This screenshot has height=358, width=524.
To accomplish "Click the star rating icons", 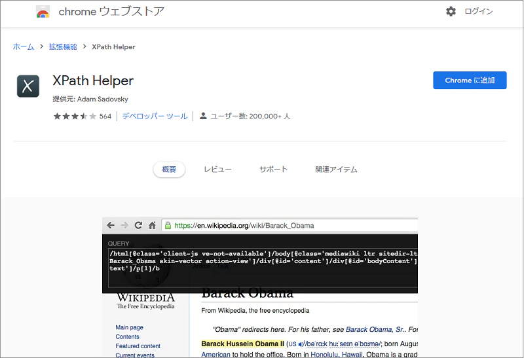I will (75, 116).
